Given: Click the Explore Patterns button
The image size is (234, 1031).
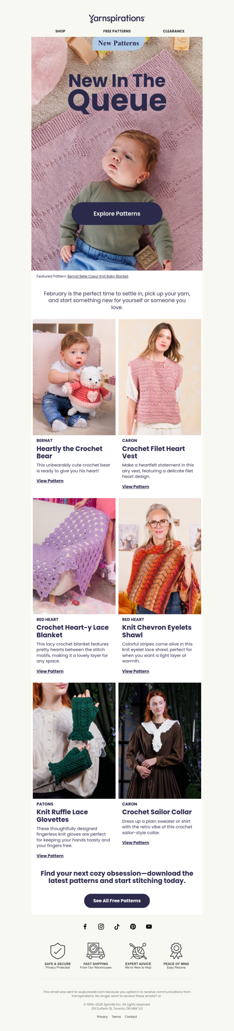Looking at the screenshot, I should pyautogui.click(x=117, y=214).
